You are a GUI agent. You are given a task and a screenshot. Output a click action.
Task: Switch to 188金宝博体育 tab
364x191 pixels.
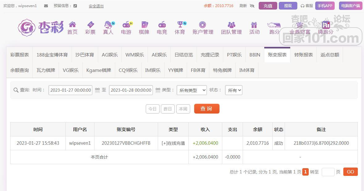click(52, 55)
